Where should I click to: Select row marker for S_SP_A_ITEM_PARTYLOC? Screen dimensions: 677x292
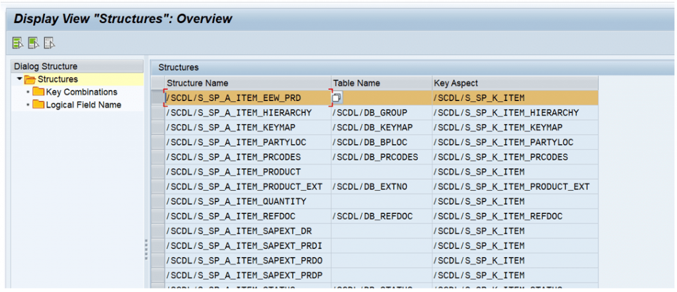pyautogui.click(x=157, y=142)
